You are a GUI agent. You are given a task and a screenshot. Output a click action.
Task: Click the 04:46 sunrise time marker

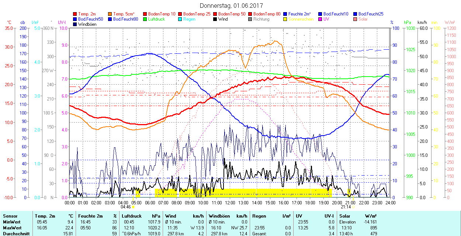click(x=126, y=207)
